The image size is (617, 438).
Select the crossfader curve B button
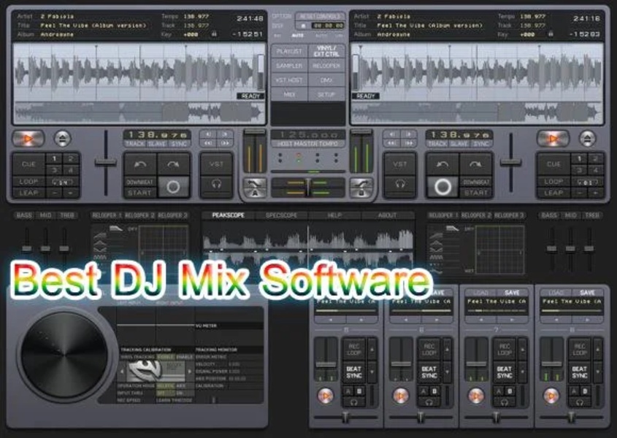(361, 188)
